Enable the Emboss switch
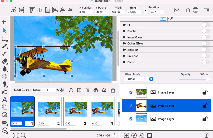213x138 pixels. coord(206,56)
